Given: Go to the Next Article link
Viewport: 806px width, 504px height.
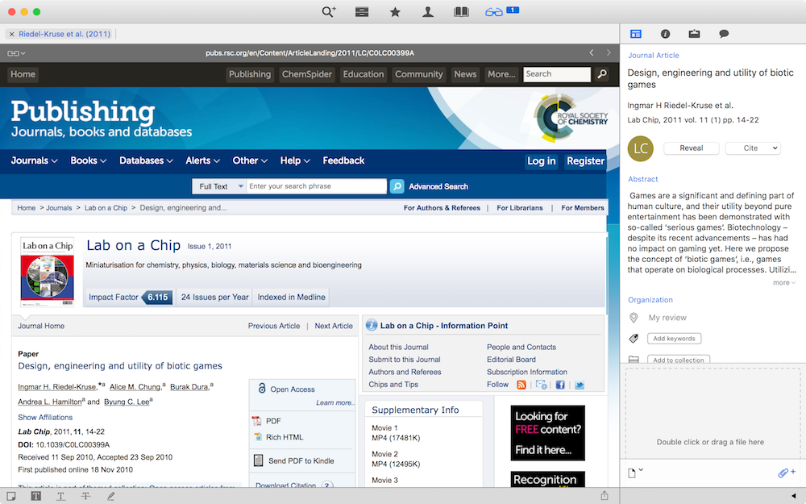Looking at the screenshot, I should (334, 326).
